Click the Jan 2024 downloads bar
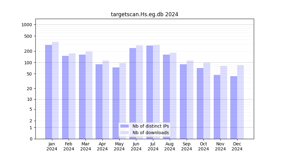This screenshot has height=156, width=282. [55, 90]
